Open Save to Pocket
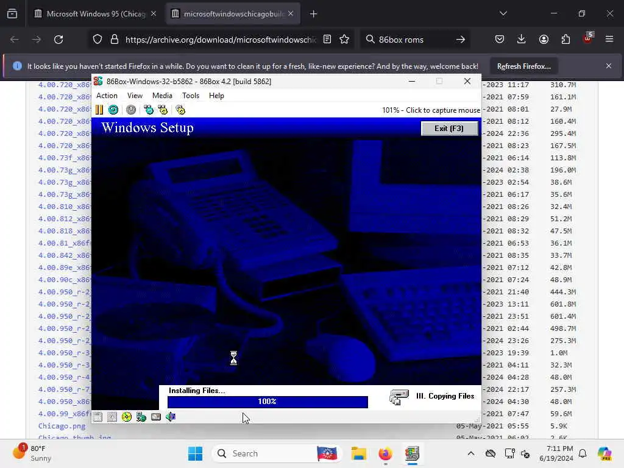This screenshot has height=468, width=624. pyautogui.click(x=500, y=40)
